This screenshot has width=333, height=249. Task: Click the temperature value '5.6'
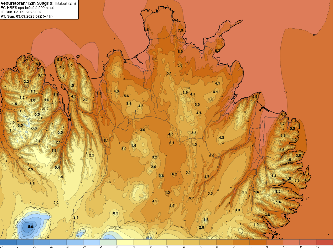[x=126, y=96]
